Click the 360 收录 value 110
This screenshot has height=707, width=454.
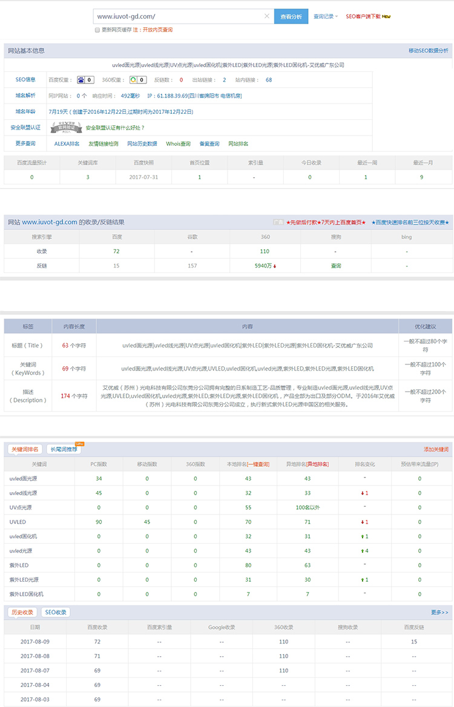coord(265,251)
